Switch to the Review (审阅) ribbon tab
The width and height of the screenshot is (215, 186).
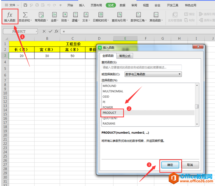[x=134, y=5]
